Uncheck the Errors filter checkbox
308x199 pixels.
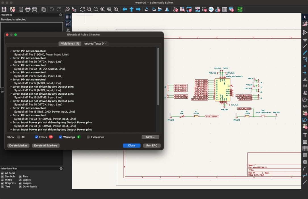[x=37, y=137]
